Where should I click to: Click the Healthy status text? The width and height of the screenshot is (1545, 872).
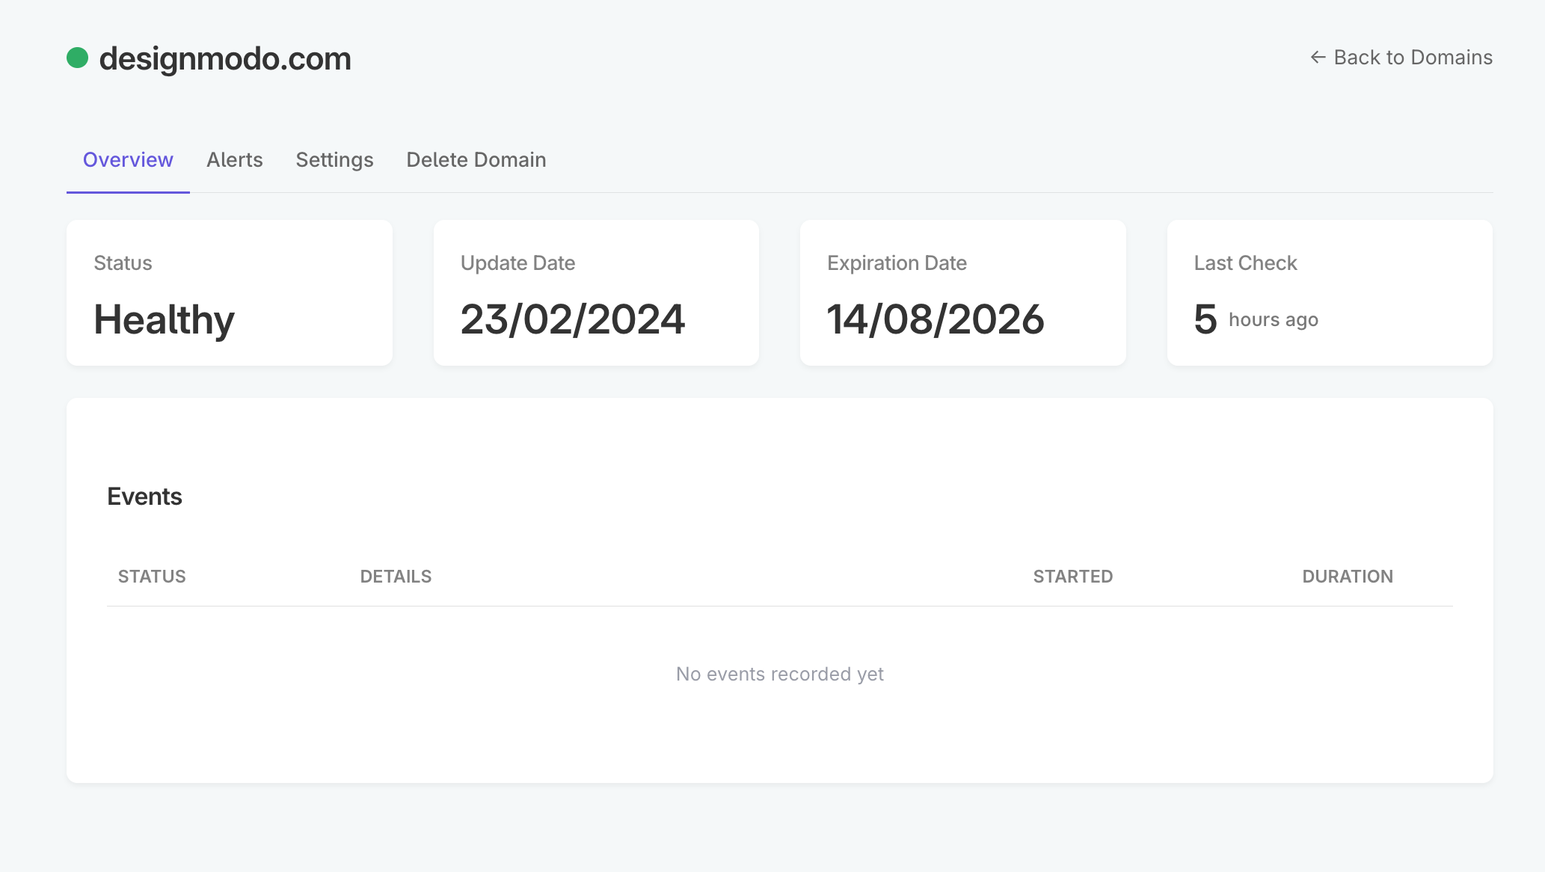(x=164, y=319)
